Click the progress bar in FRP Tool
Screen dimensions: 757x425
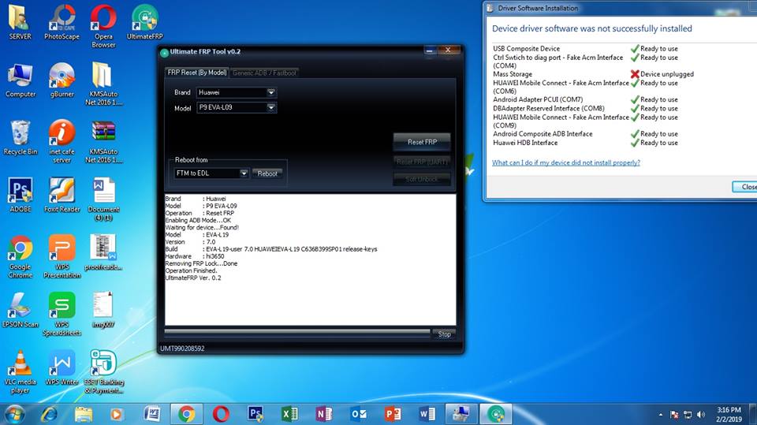[297, 332]
